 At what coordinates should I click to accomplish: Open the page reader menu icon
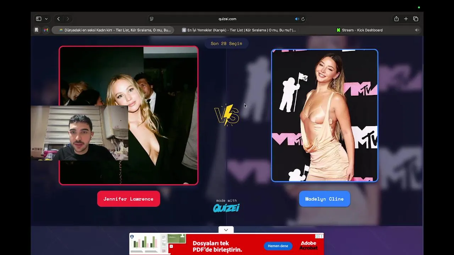[151, 19]
